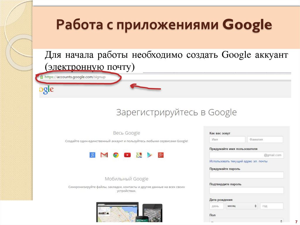Viewport: 300px width, 225px height.
Task: Click the Google+ icon
Action: click(x=161, y=155)
